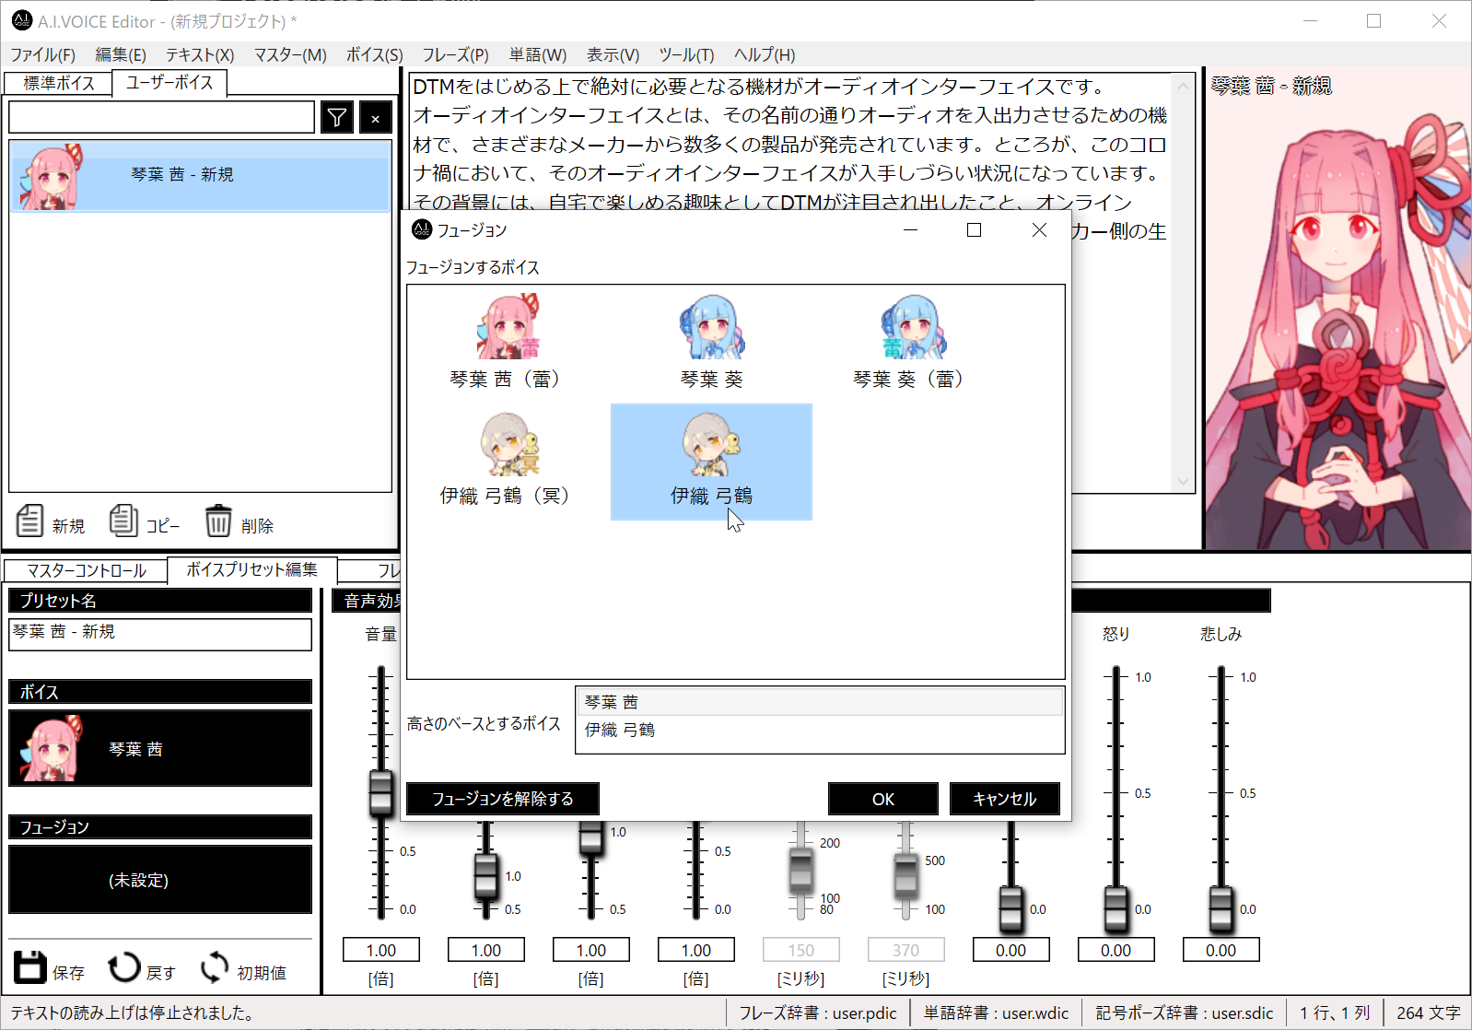Click the 悲しみ sadness slider handle

pos(1221,909)
